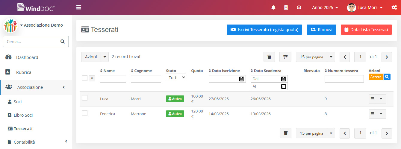Open the Stato filter dropdown
This screenshot has width=401, height=149.
point(176,77)
